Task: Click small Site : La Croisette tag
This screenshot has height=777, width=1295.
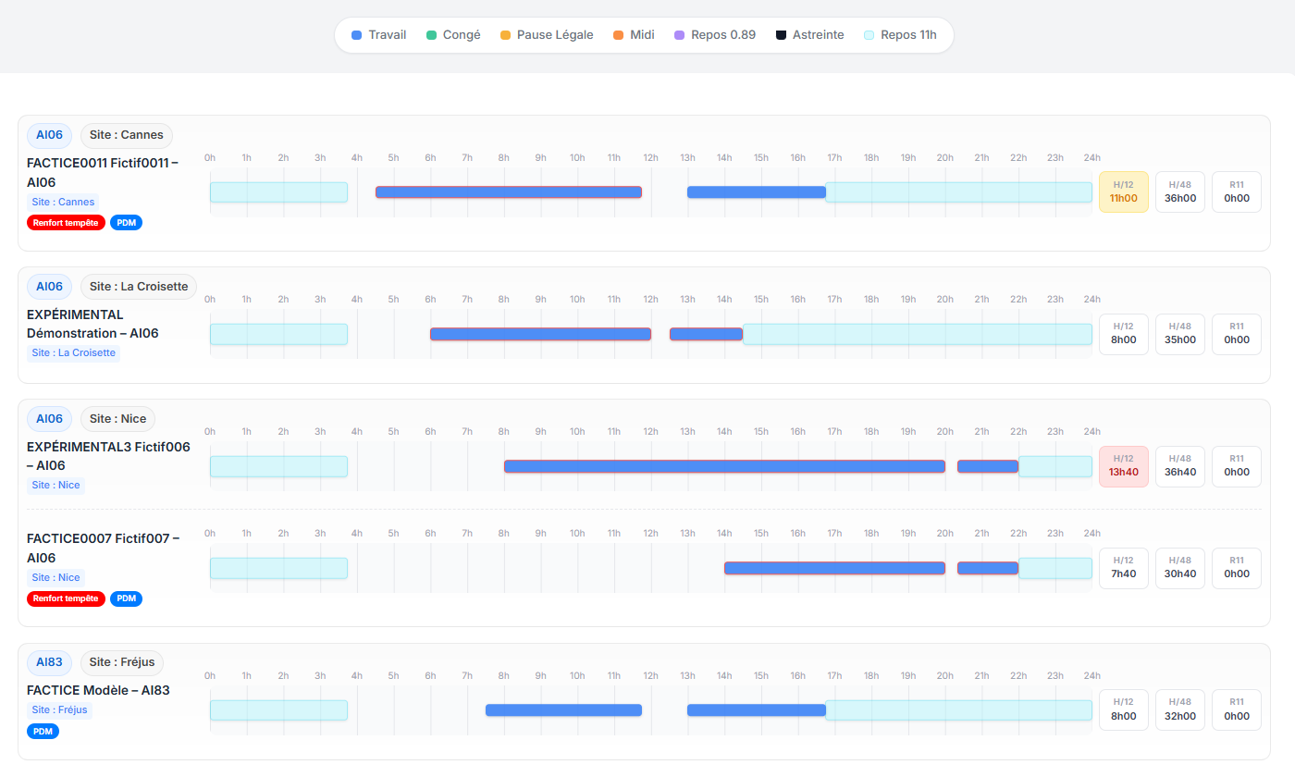Action: (x=73, y=352)
